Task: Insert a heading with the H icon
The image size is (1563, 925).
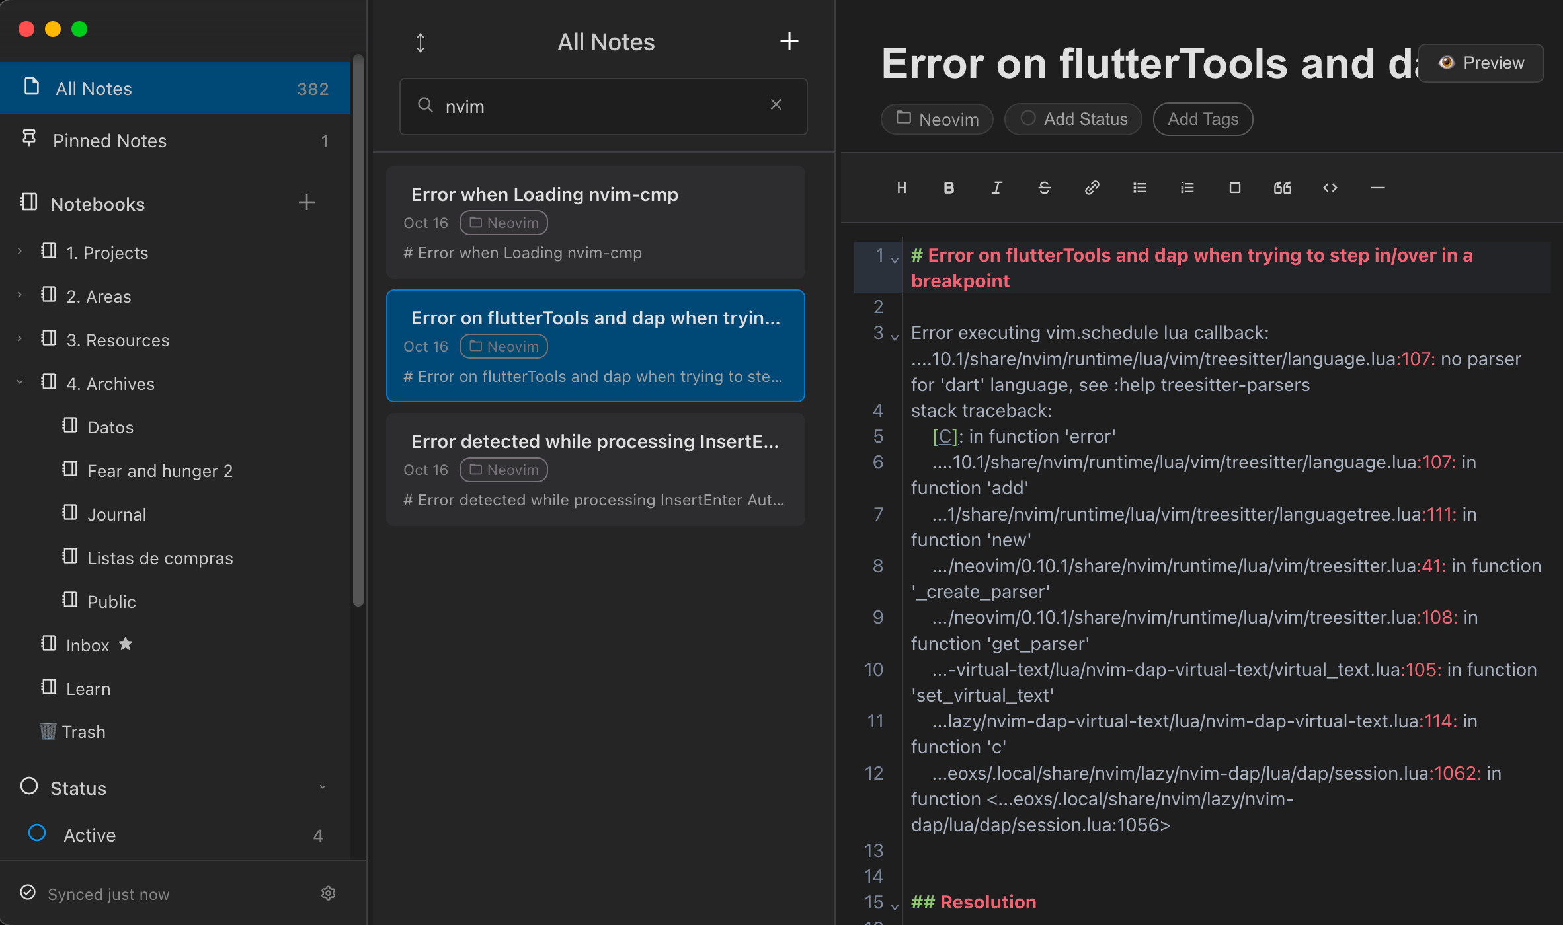Action: [901, 188]
